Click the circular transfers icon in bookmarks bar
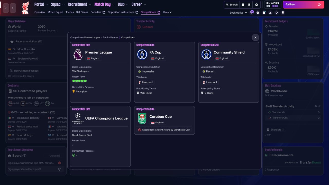The width and height of the screenshot is (329, 185). [276, 13]
